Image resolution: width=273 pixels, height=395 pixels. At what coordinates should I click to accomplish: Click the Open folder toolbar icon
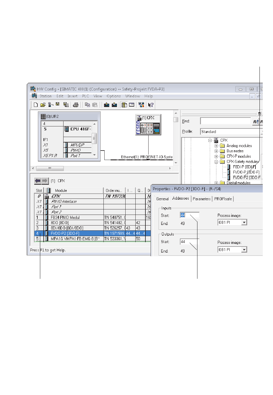pos(43,105)
